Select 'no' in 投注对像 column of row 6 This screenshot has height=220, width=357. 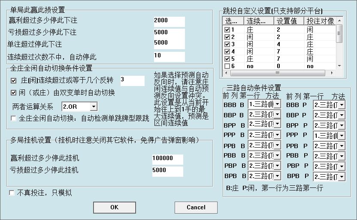click(x=310, y=66)
